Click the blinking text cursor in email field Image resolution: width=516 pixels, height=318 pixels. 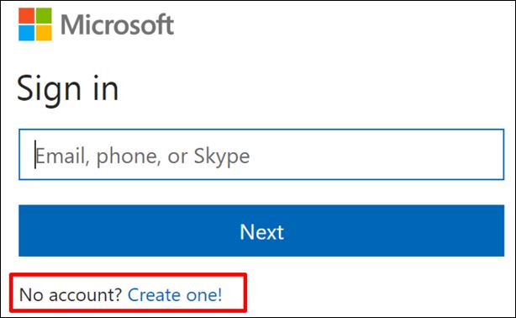(x=35, y=155)
